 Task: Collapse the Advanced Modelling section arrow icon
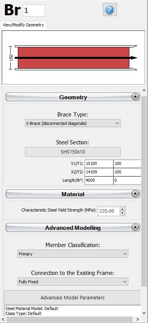135,227
